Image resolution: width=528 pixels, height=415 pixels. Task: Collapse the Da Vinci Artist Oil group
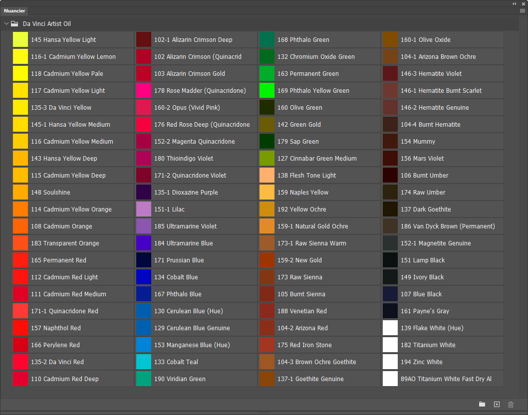click(x=6, y=24)
